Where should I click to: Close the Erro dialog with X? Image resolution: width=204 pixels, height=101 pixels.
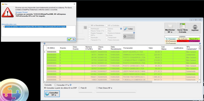point(74,4)
